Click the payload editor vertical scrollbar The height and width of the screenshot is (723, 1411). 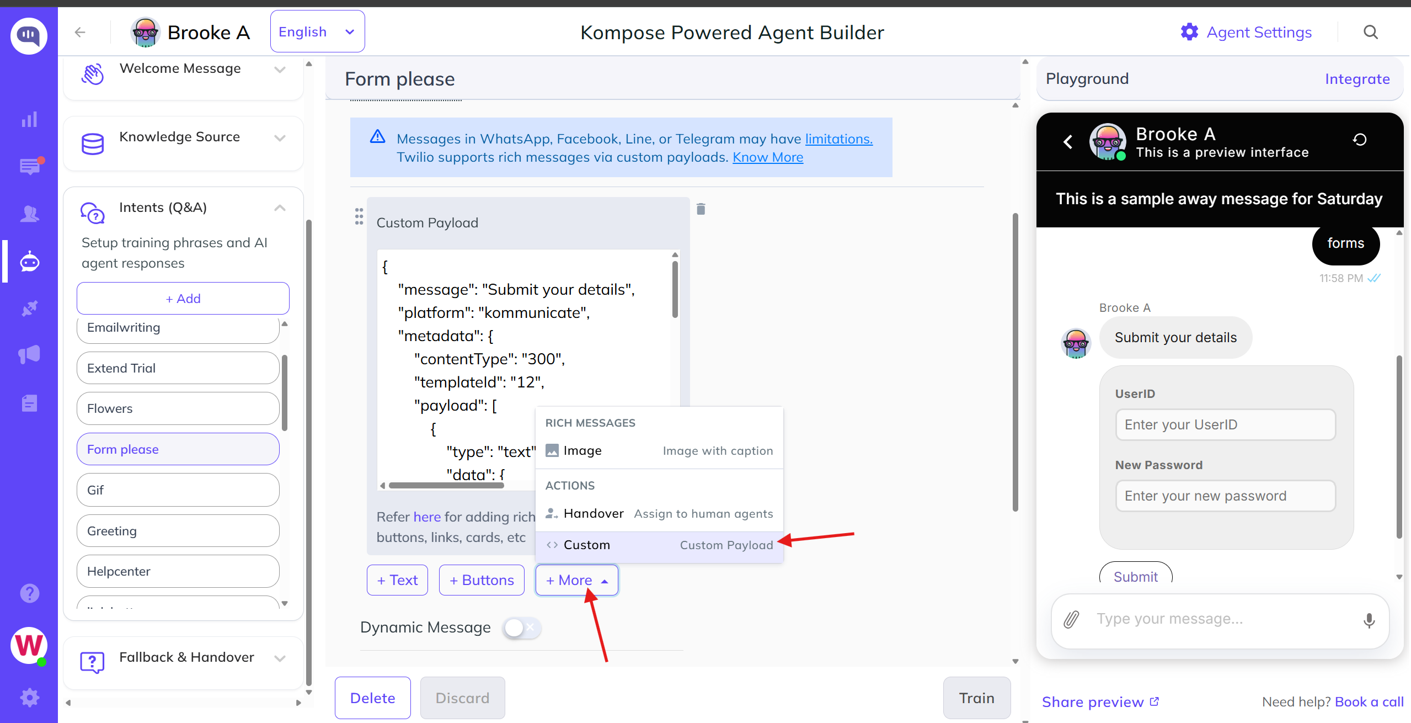point(675,290)
